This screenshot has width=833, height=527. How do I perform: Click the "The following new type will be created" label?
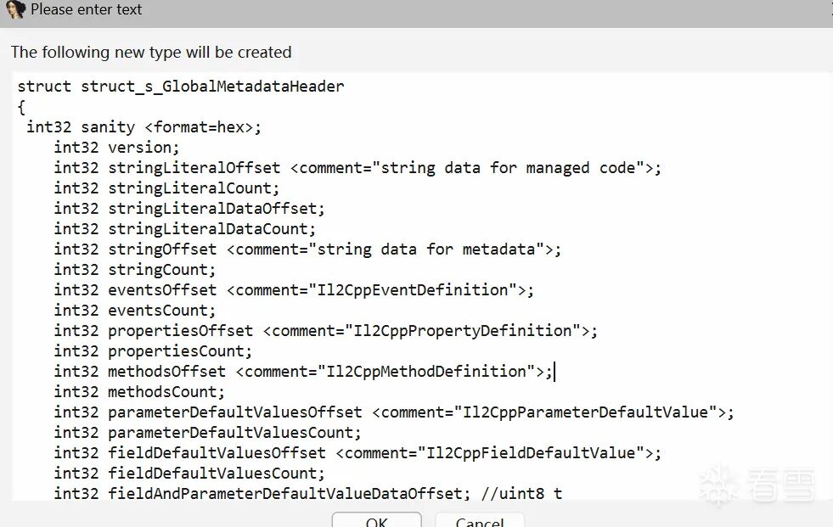click(x=151, y=52)
